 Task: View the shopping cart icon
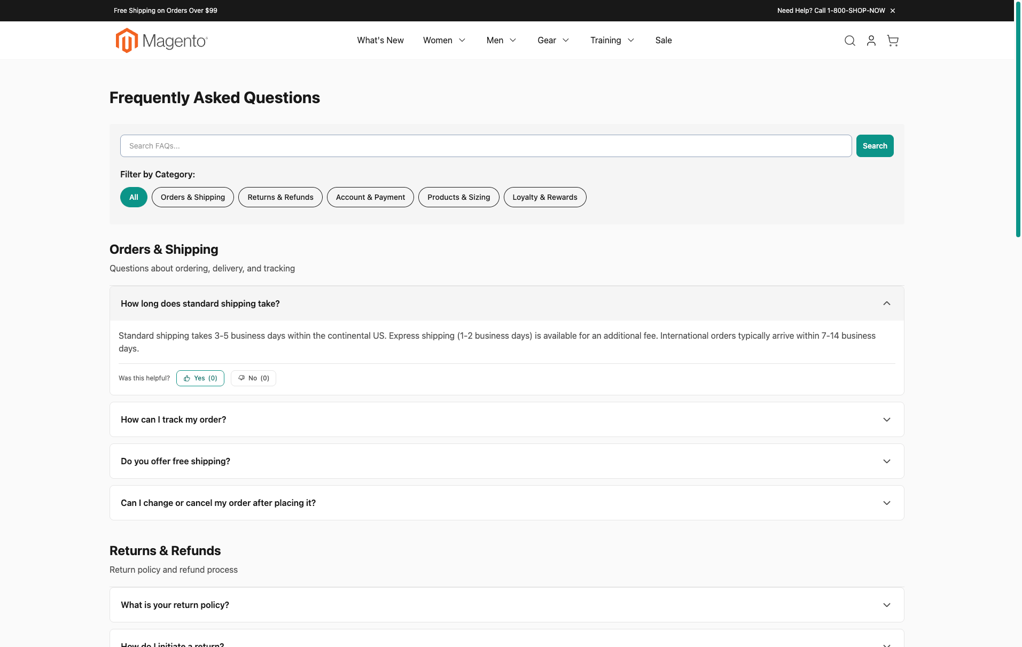[x=892, y=40]
